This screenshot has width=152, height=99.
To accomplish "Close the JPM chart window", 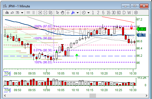I will click(144, 6).
